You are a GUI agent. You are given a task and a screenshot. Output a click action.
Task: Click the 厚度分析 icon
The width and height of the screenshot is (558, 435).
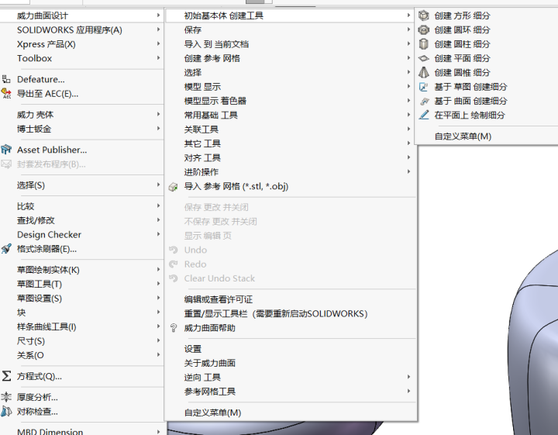tap(6, 396)
